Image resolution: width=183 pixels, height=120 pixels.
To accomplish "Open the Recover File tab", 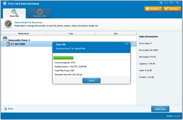I will point(40,13).
